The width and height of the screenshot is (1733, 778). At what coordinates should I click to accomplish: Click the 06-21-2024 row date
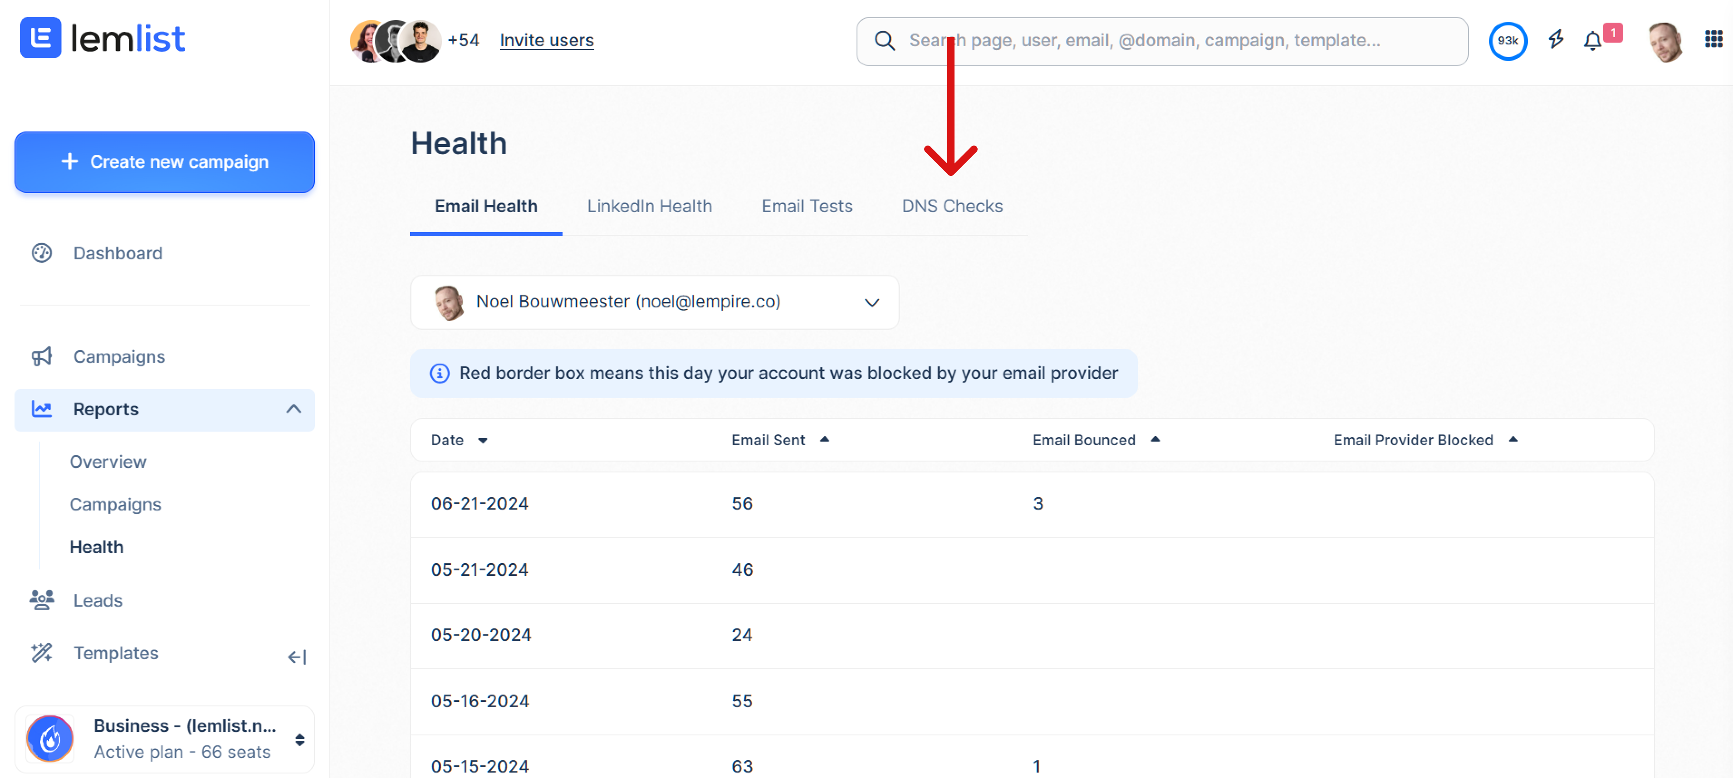[479, 503]
